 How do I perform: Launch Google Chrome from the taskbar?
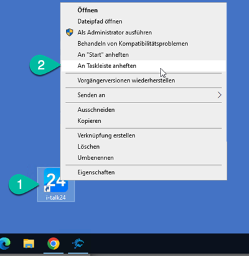pyautogui.click(x=54, y=244)
